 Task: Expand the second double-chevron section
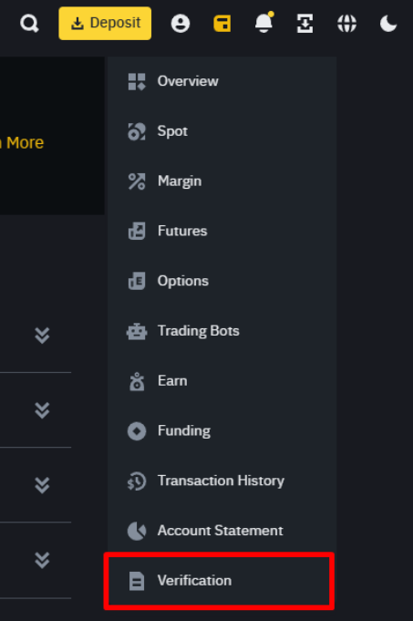pyautogui.click(x=42, y=410)
